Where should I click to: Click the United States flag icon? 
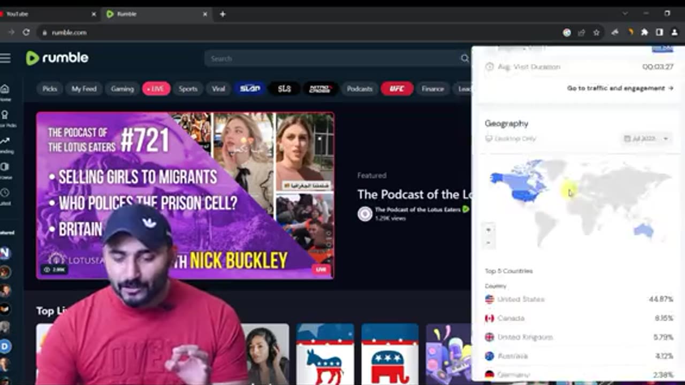coord(489,299)
